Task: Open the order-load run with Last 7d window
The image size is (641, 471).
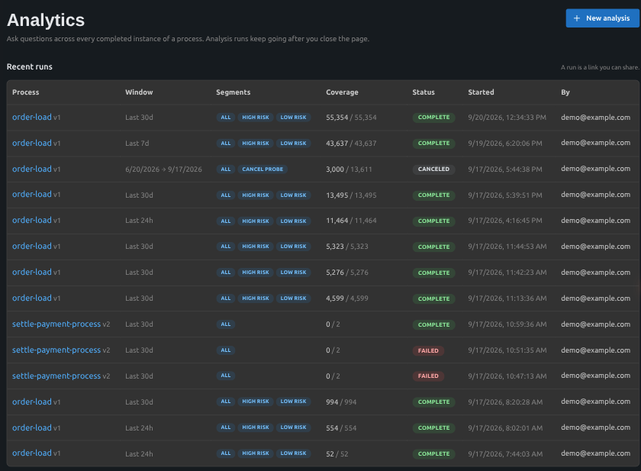Action: pyautogui.click(x=32, y=143)
